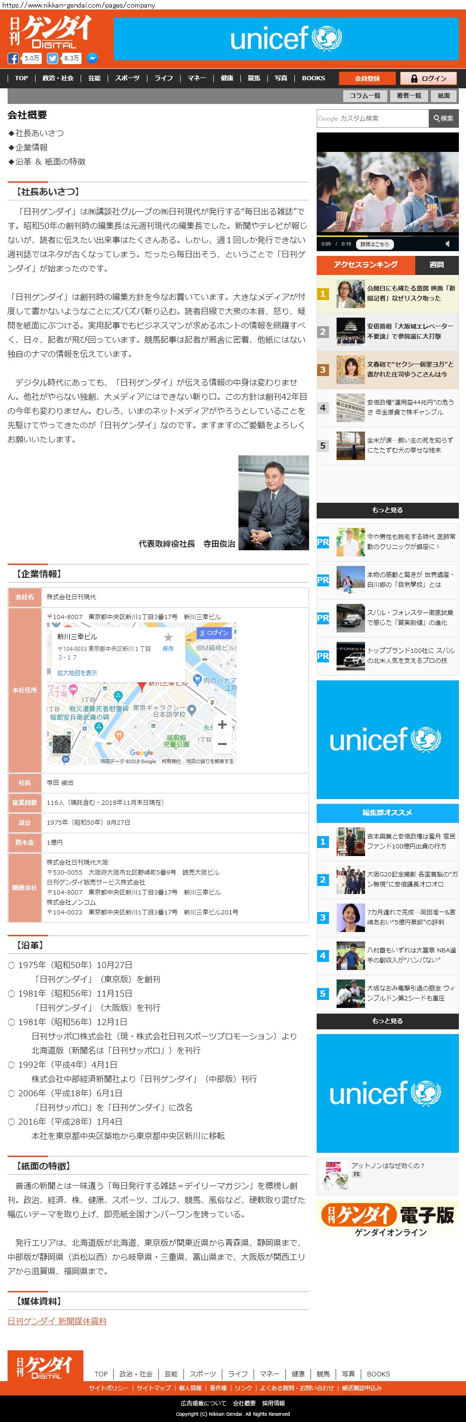Image resolution: width=466 pixels, height=1422 pixels.
Task: Open the Messenger icon in header
Action: coord(92,58)
